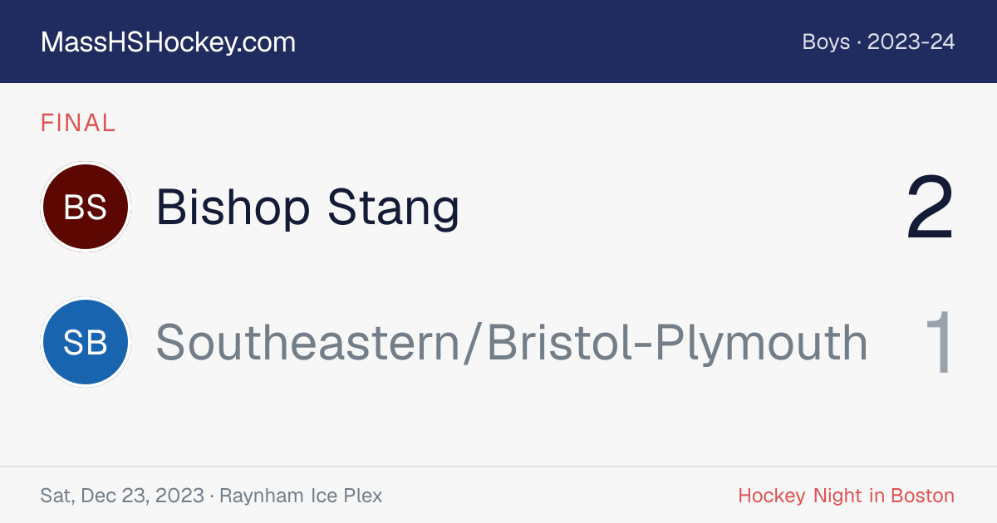The height and width of the screenshot is (523, 997).
Task: Open the Bishop Stang team name
Action: pos(307,207)
